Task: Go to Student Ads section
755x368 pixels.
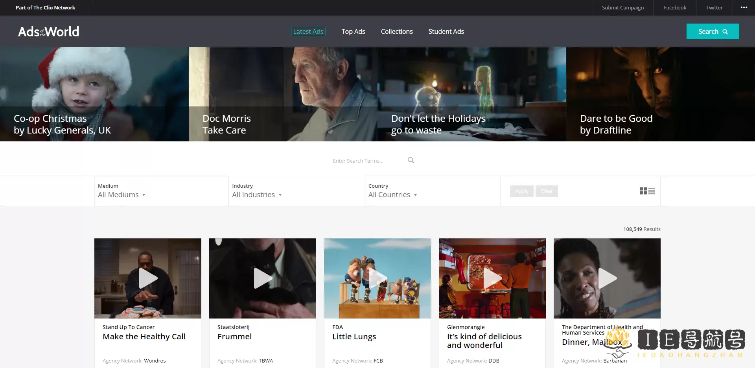Action: tap(446, 31)
